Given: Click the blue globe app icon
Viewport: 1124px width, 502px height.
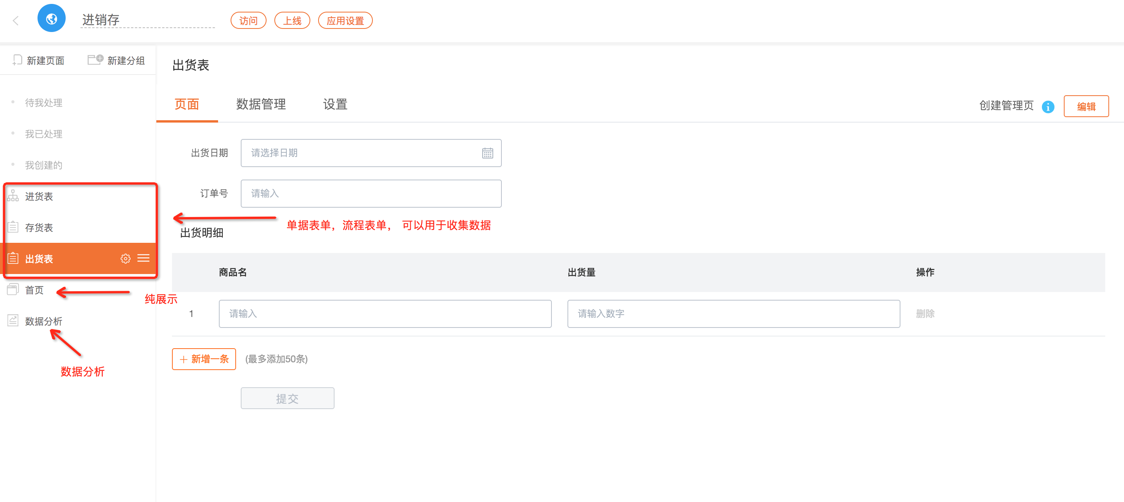Looking at the screenshot, I should (x=52, y=19).
